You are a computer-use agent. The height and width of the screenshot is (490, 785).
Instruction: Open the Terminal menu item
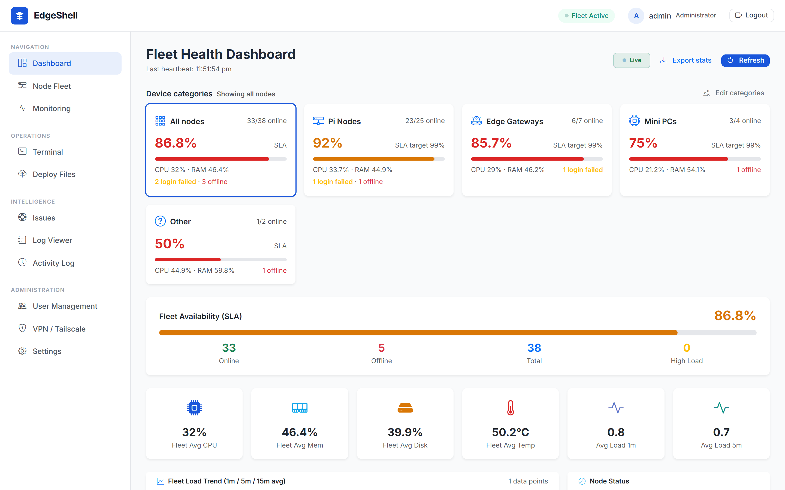tap(65, 152)
